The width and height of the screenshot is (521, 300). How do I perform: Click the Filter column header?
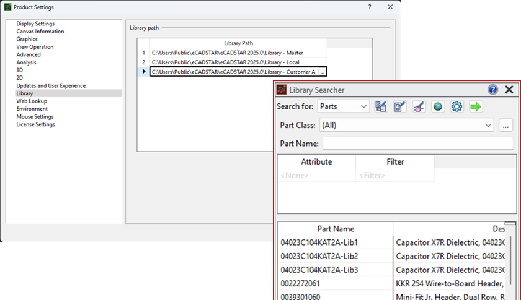(x=394, y=162)
